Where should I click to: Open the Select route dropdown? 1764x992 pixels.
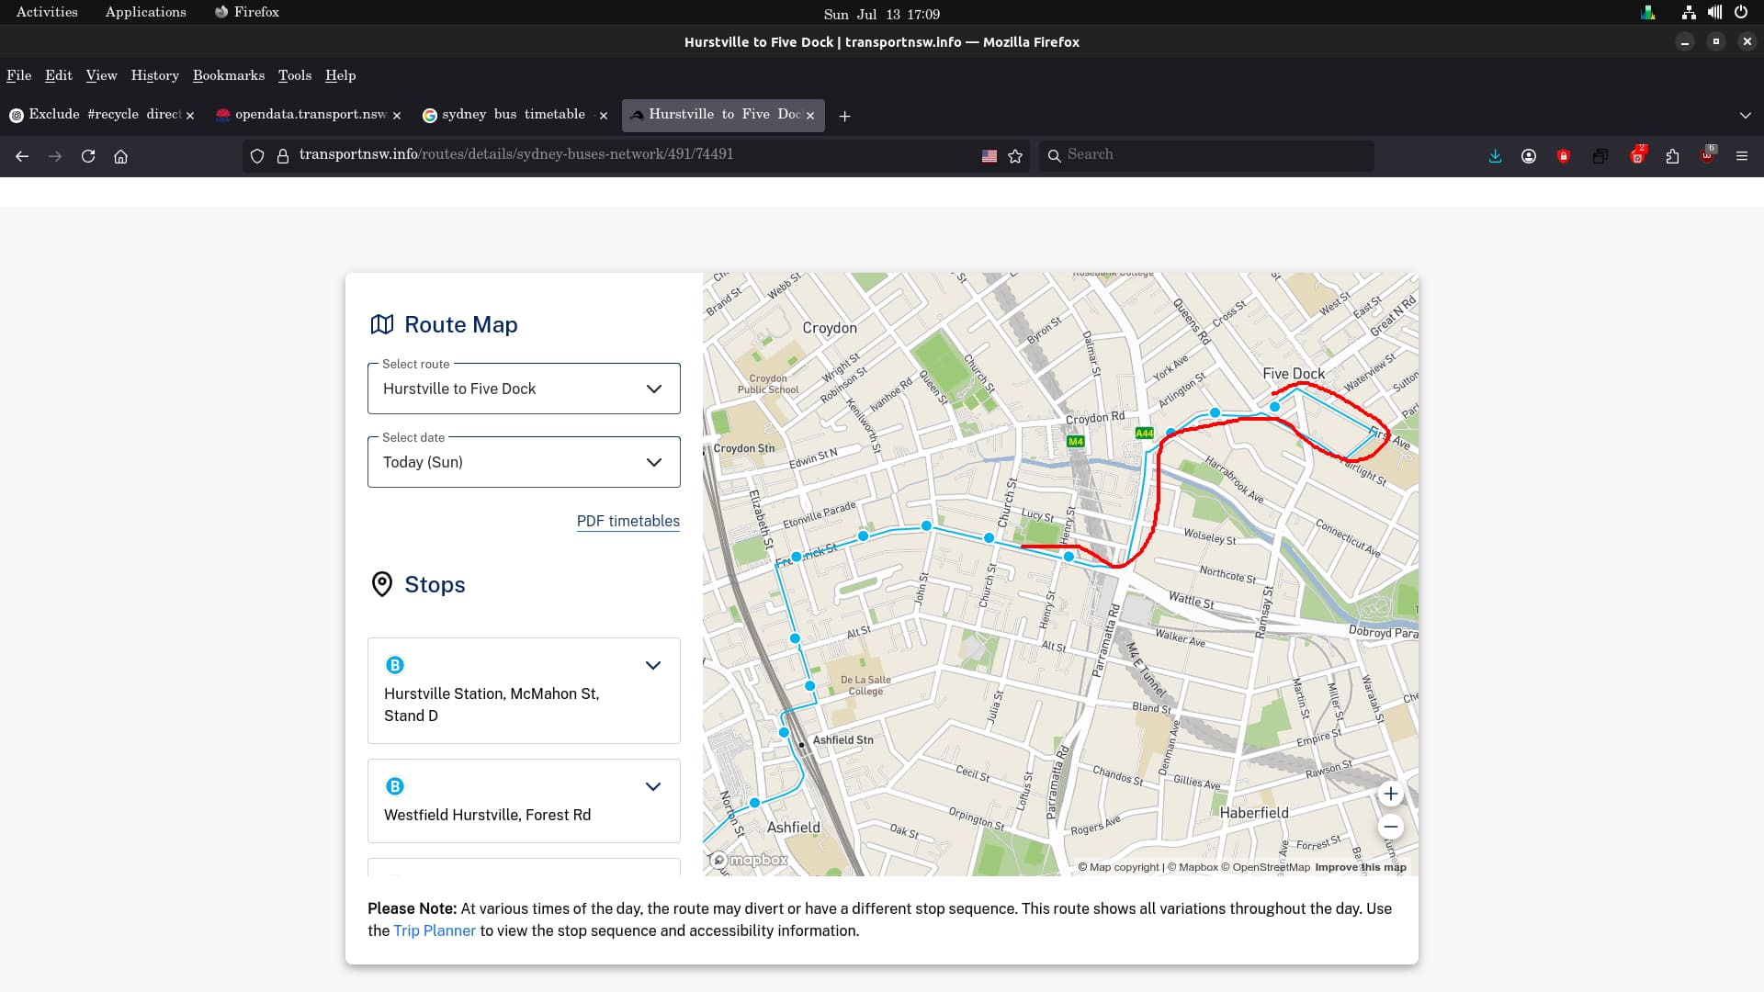[x=524, y=389]
